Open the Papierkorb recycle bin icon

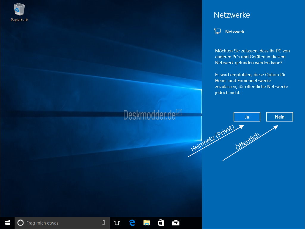click(19, 12)
